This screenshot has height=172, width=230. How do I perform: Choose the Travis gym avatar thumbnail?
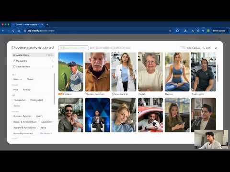click(204, 72)
